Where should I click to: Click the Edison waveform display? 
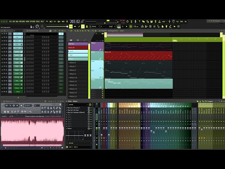(x=32, y=131)
